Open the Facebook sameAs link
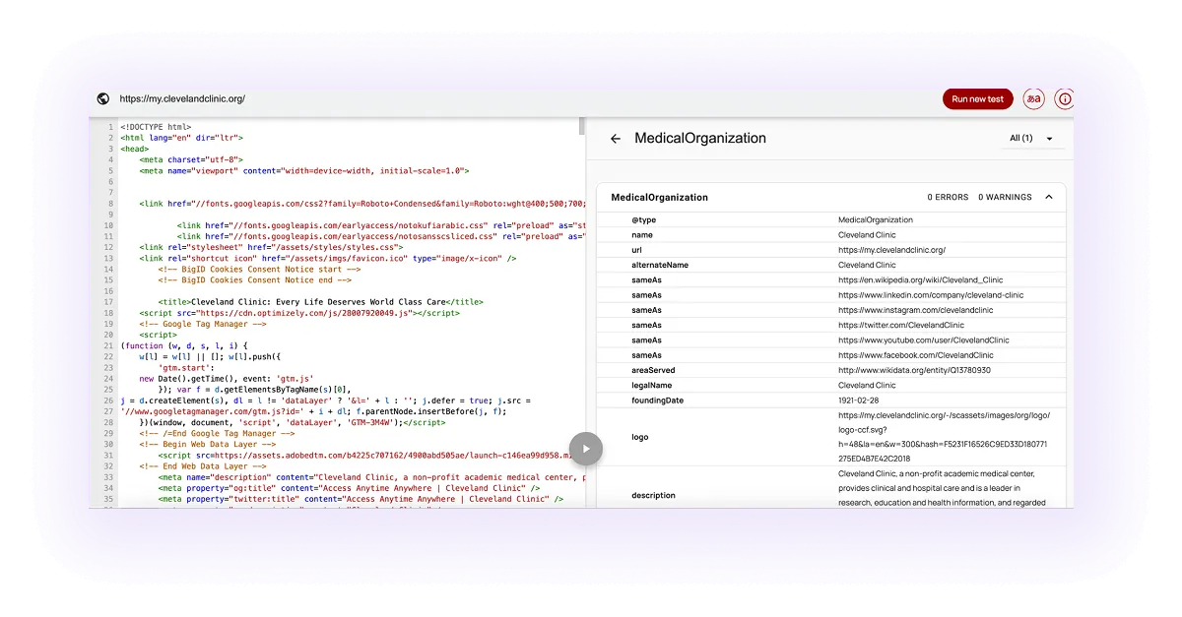The image size is (1182, 617). tap(915, 354)
